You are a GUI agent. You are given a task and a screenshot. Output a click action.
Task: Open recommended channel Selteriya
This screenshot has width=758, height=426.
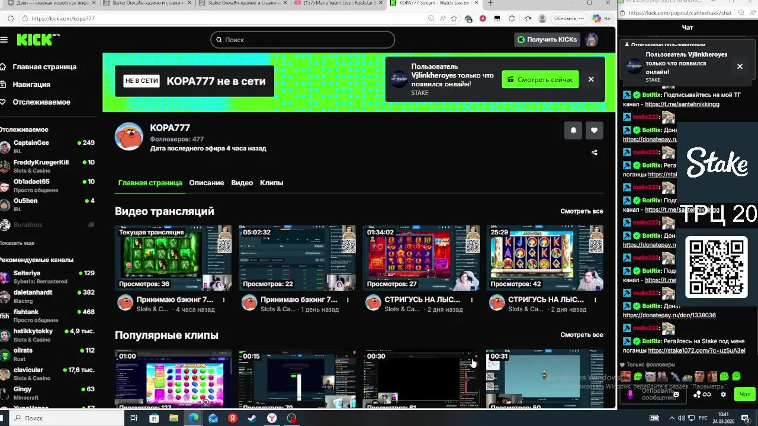[47, 277]
